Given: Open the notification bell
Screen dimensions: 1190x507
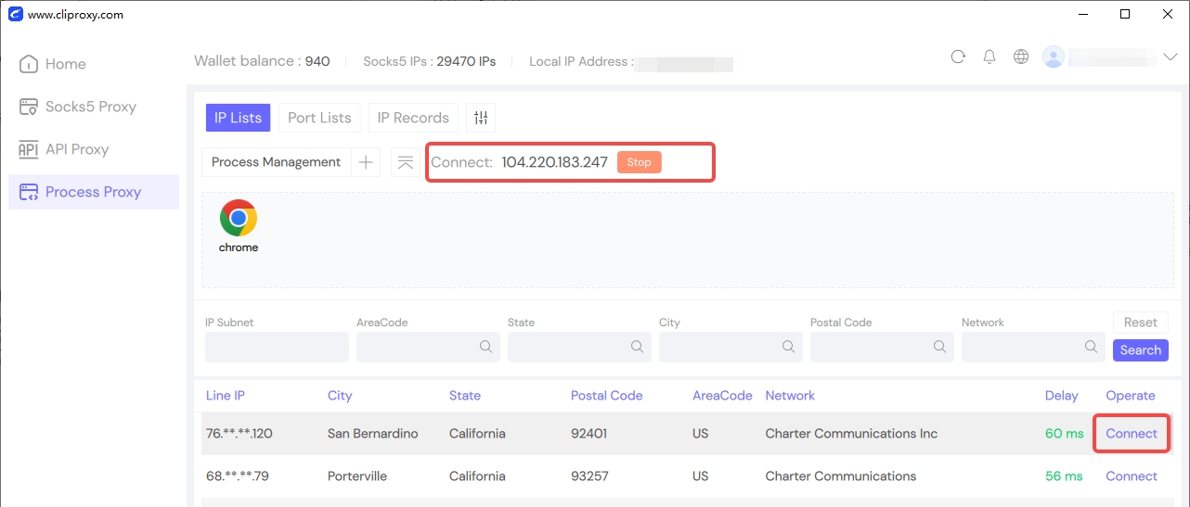Looking at the screenshot, I should click(x=990, y=57).
